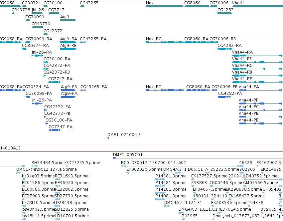Select the CG42372-RB label

57,72
